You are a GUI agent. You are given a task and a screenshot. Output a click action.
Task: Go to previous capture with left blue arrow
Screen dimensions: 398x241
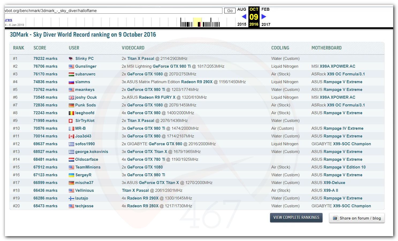[244, 17]
